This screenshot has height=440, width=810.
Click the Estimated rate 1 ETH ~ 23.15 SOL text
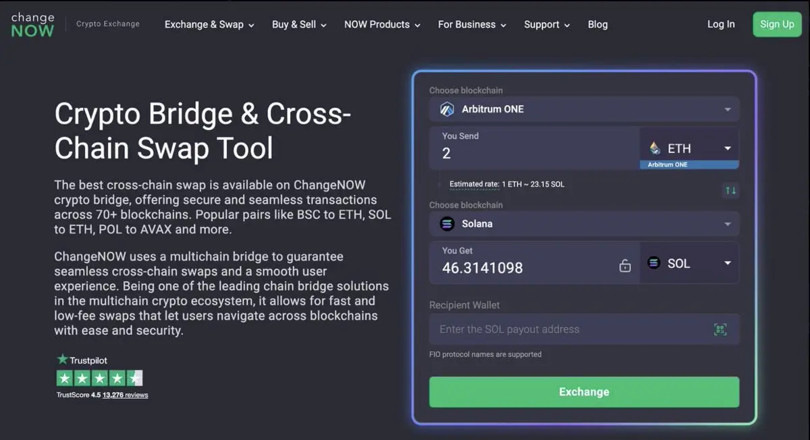point(507,184)
